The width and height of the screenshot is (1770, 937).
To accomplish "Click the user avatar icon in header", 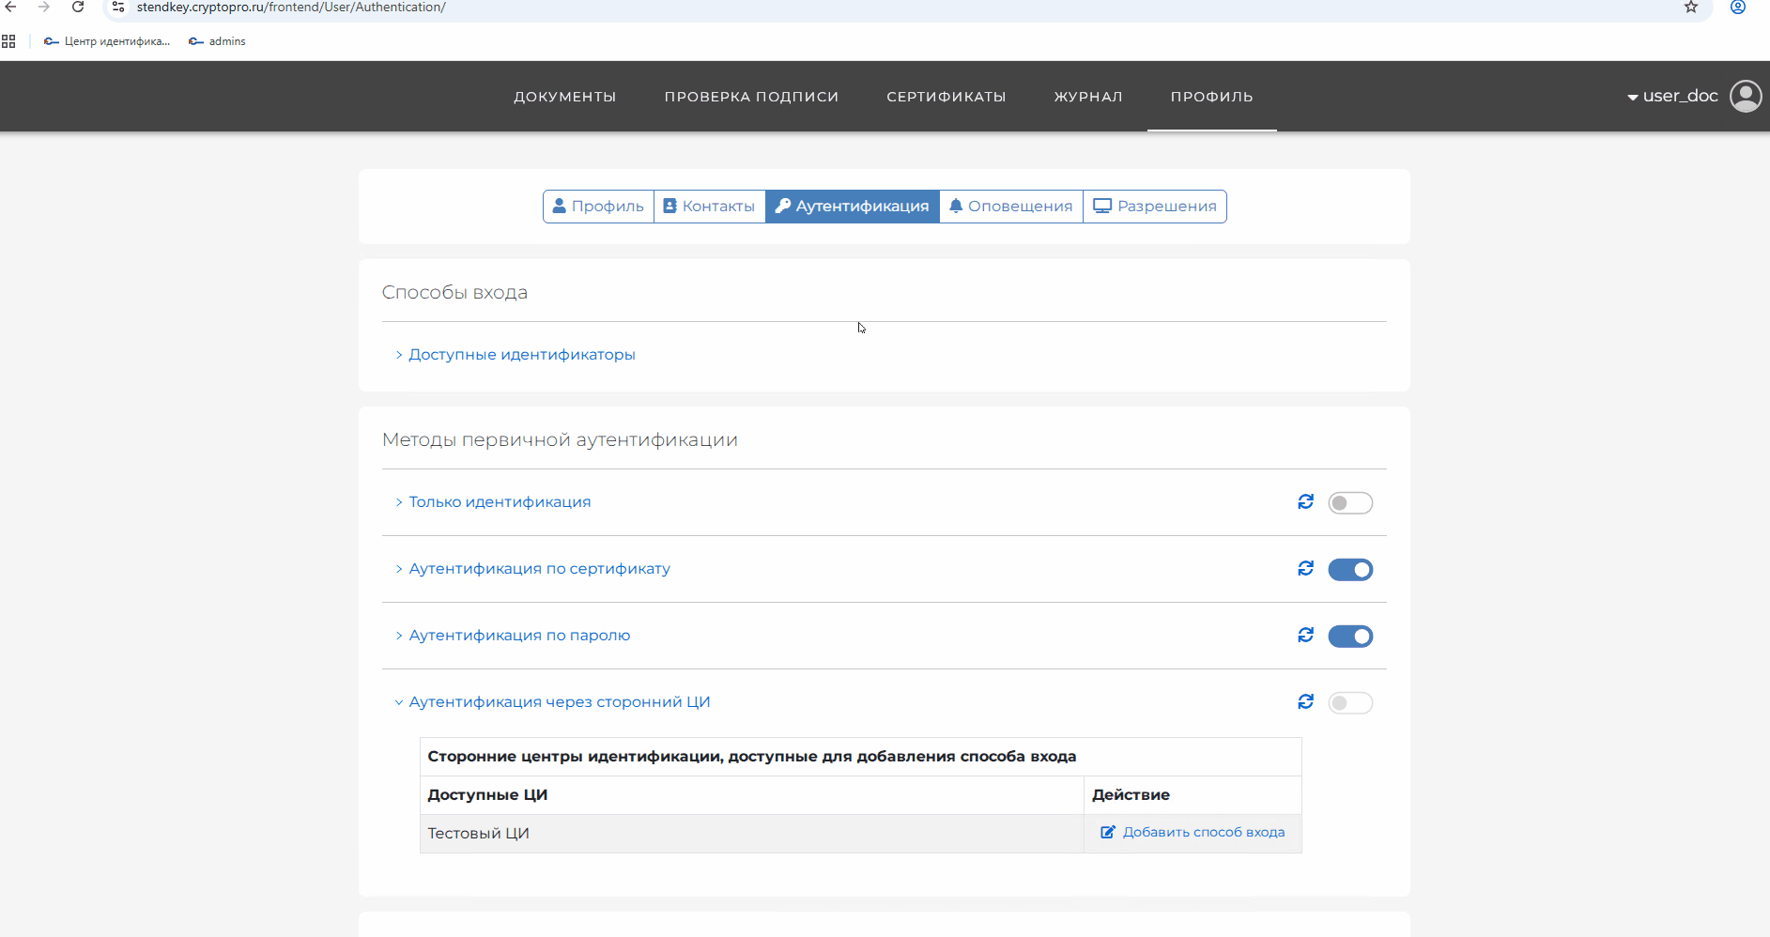I will click(1745, 96).
